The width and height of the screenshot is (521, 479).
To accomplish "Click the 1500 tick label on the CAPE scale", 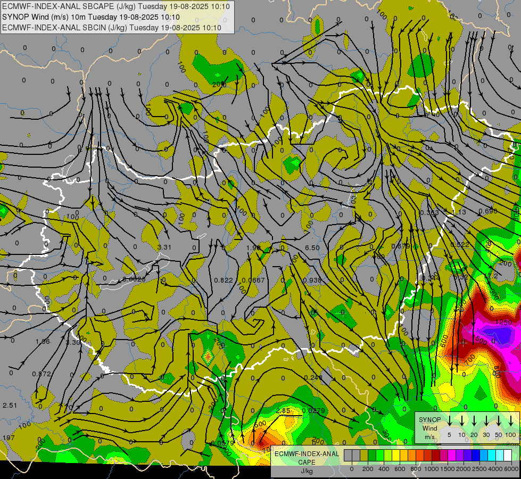I will coord(448,469).
